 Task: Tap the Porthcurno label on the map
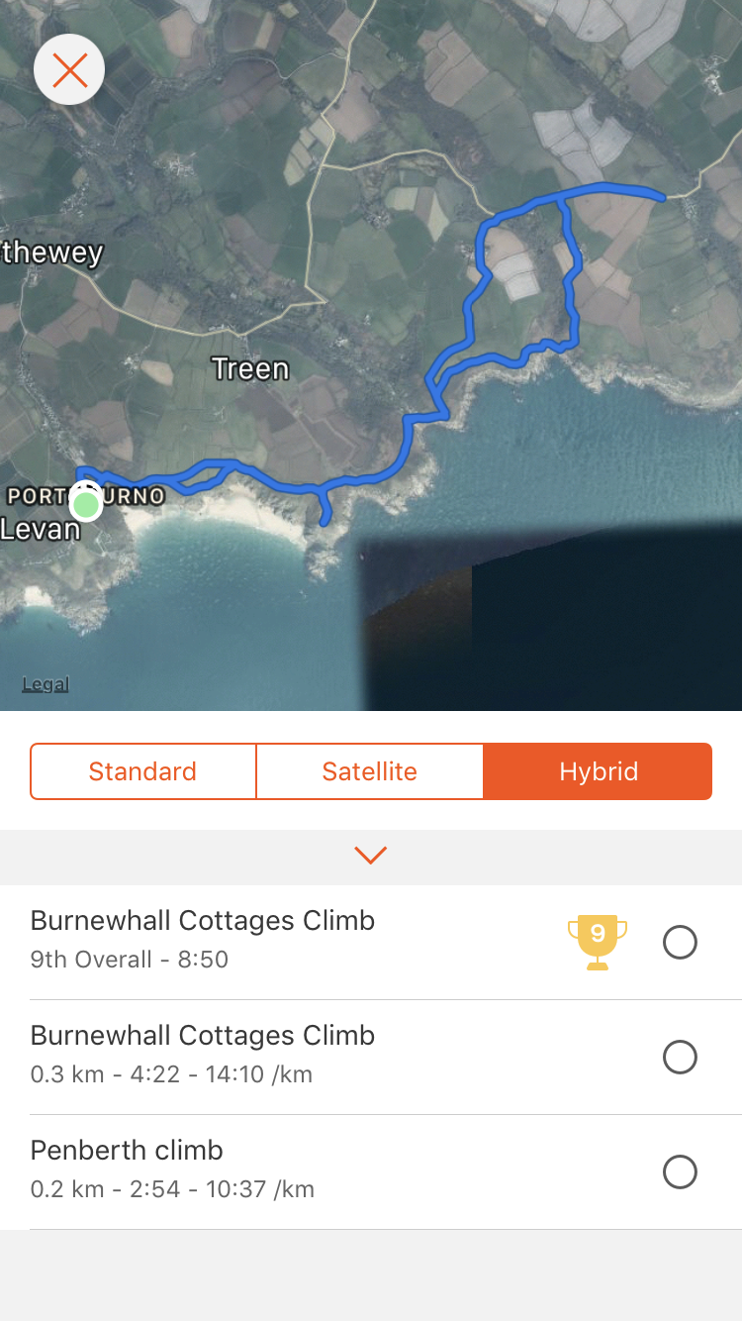pos(85,495)
